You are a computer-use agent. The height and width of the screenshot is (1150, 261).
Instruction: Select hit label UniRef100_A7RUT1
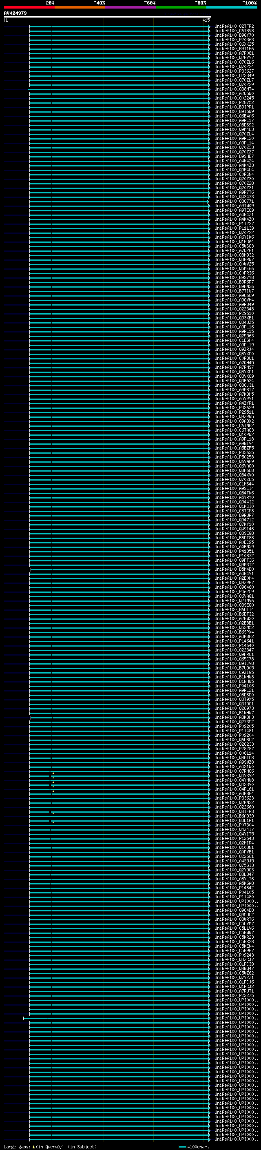pos(234,991)
